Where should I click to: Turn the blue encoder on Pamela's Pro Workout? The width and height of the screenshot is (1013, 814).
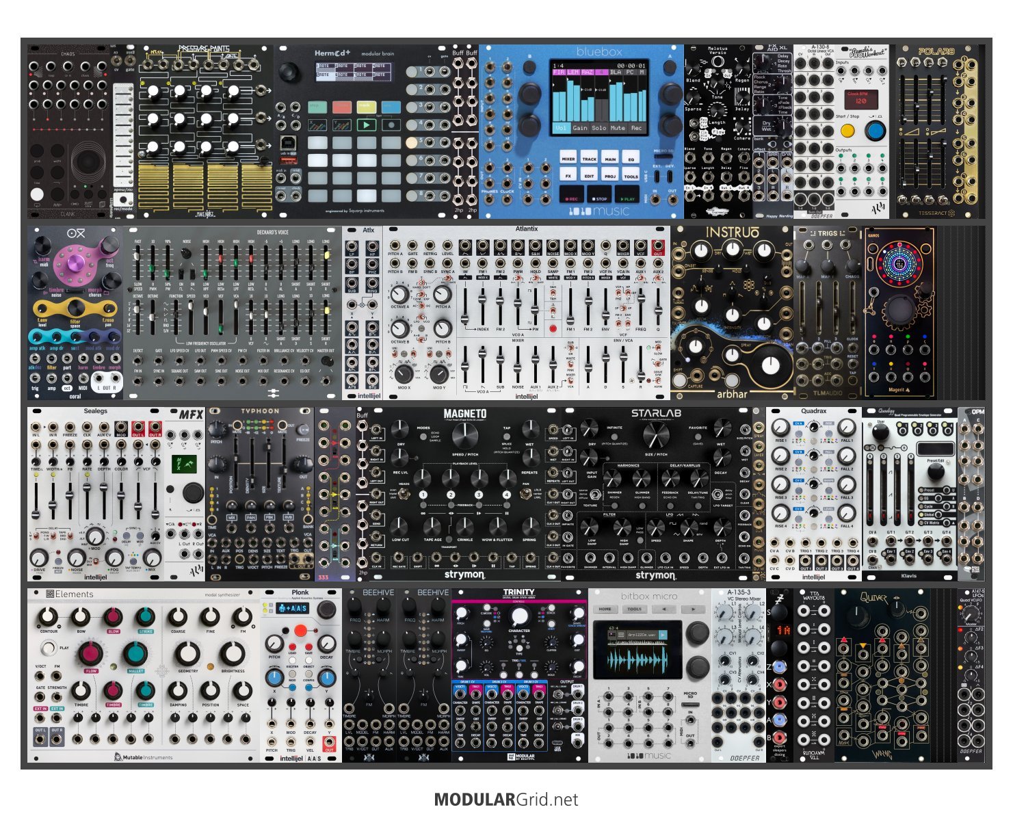(876, 131)
